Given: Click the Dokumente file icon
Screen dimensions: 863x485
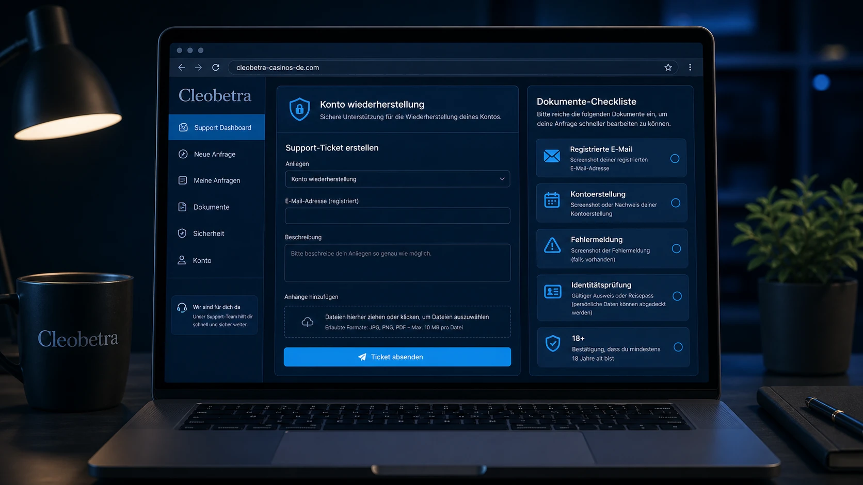Looking at the screenshot, I should [x=182, y=207].
